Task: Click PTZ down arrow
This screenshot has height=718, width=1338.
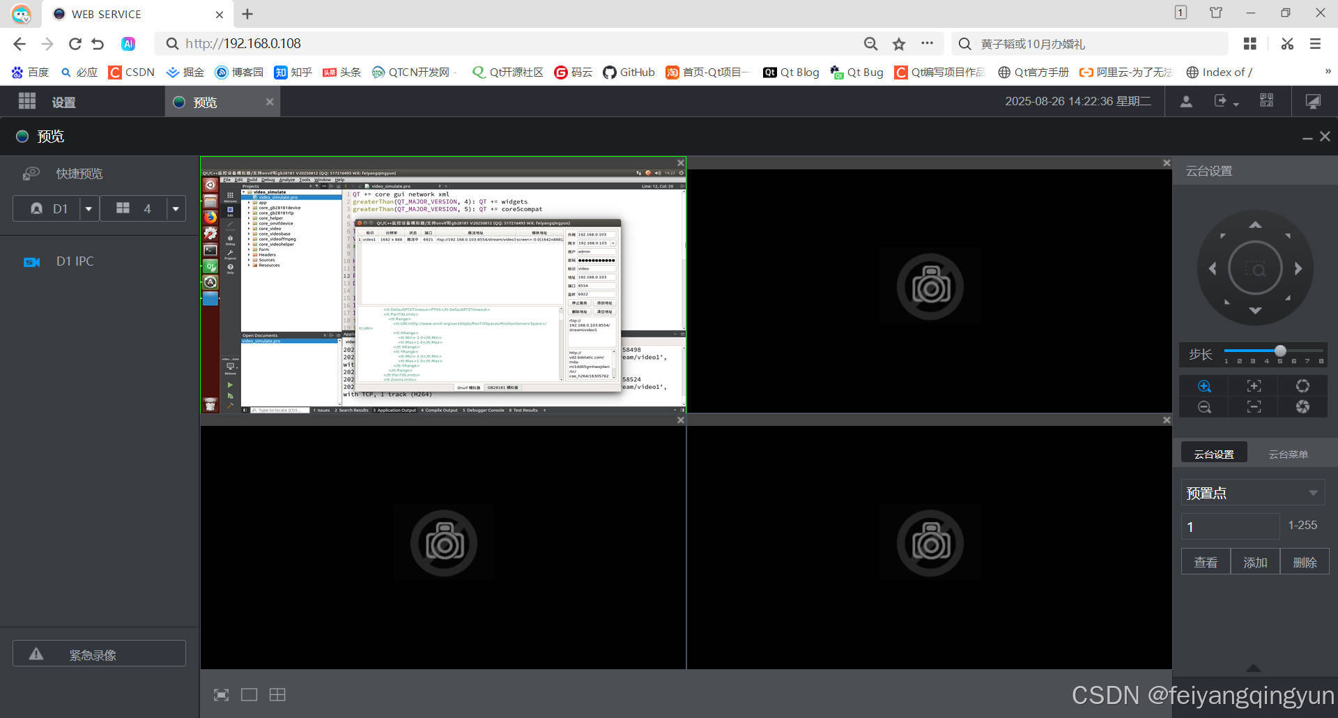Action: (1255, 311)
